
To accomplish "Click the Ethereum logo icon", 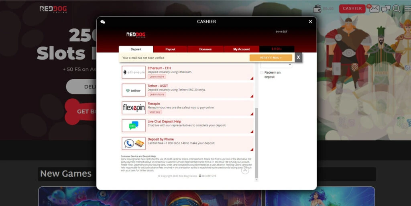I will coord(134,72).
